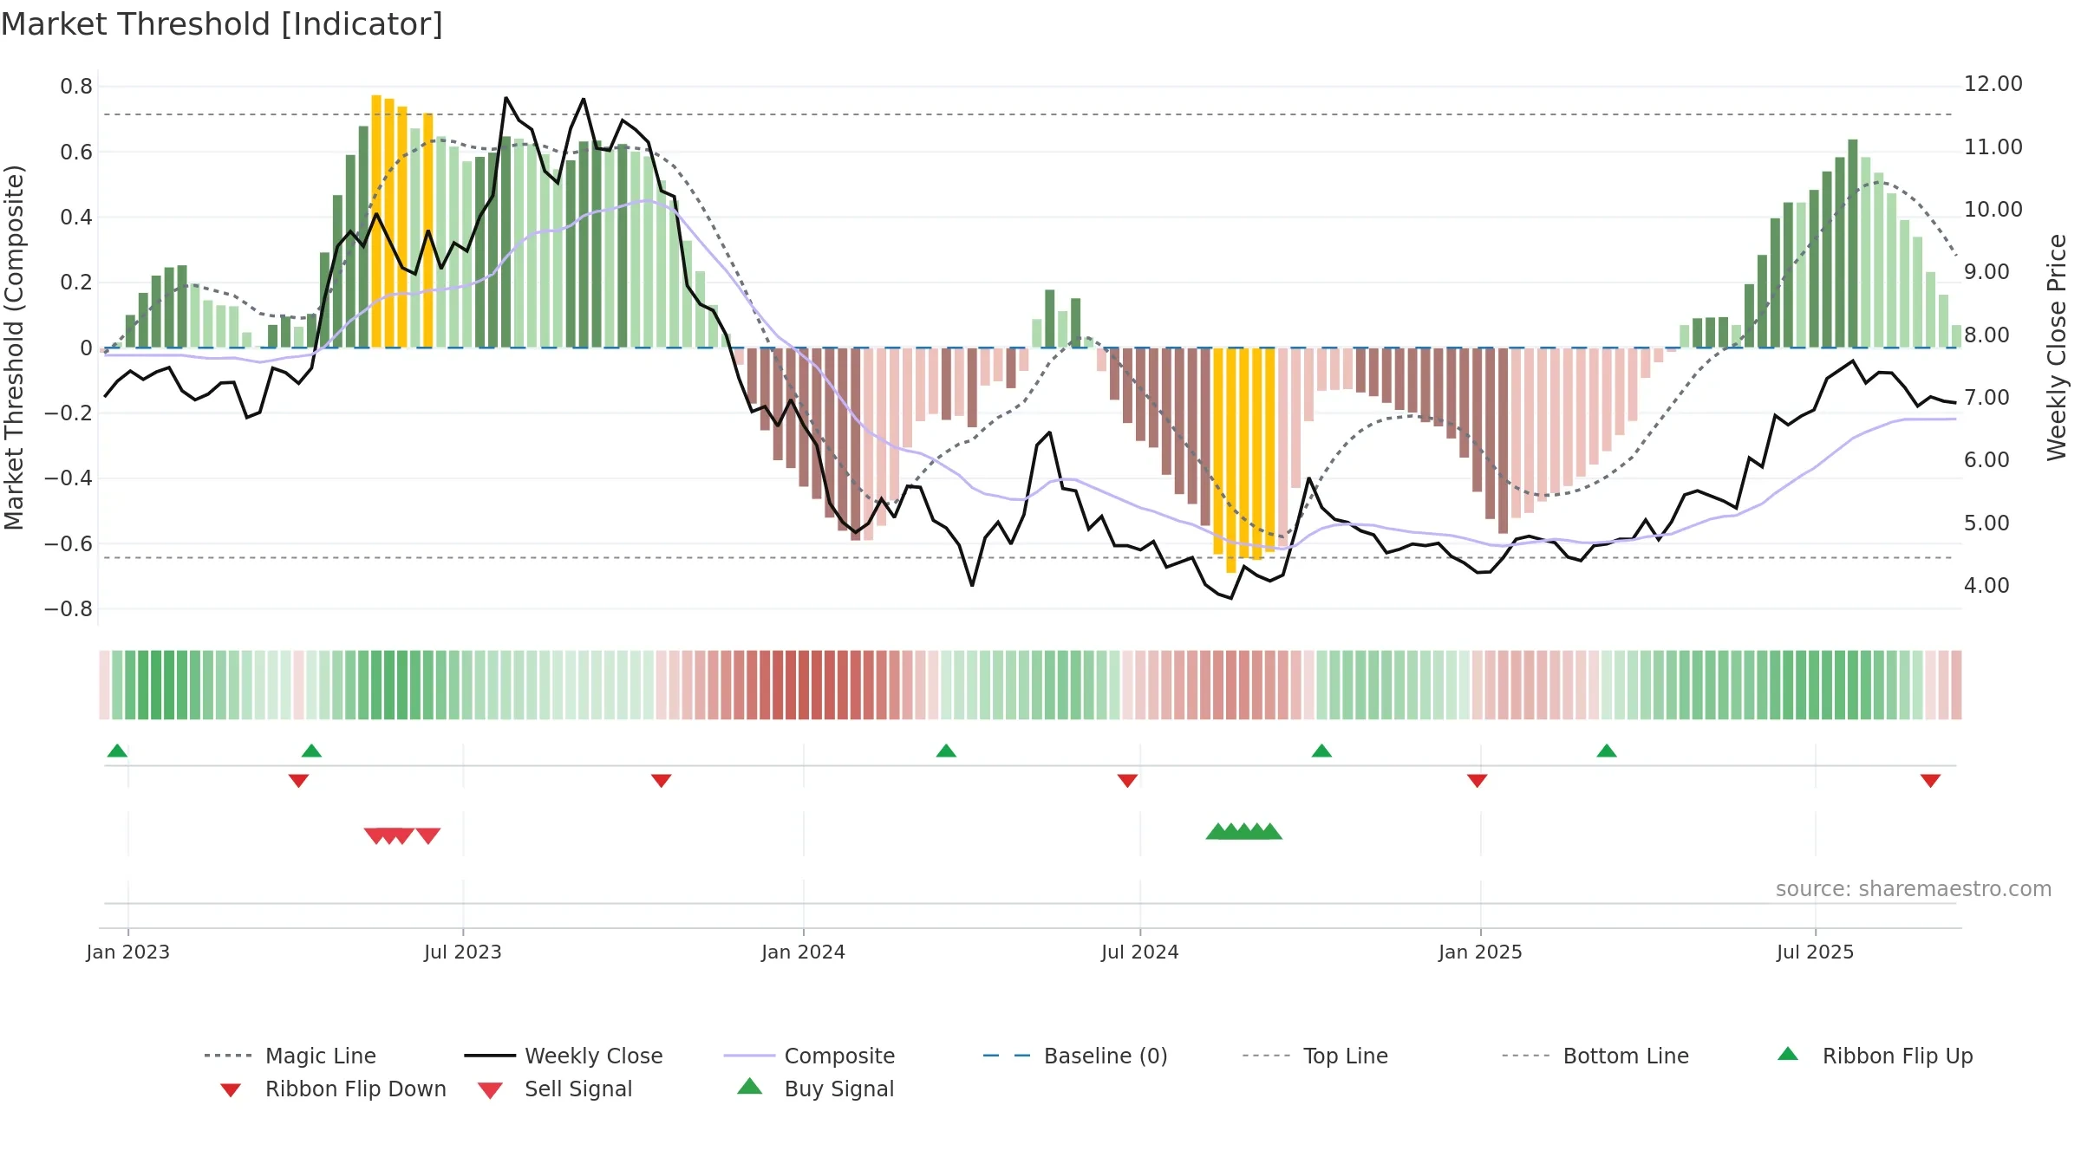Click the Jan 2024 x-axis label
The image size is (2081, 1170).
coord(803,952)
